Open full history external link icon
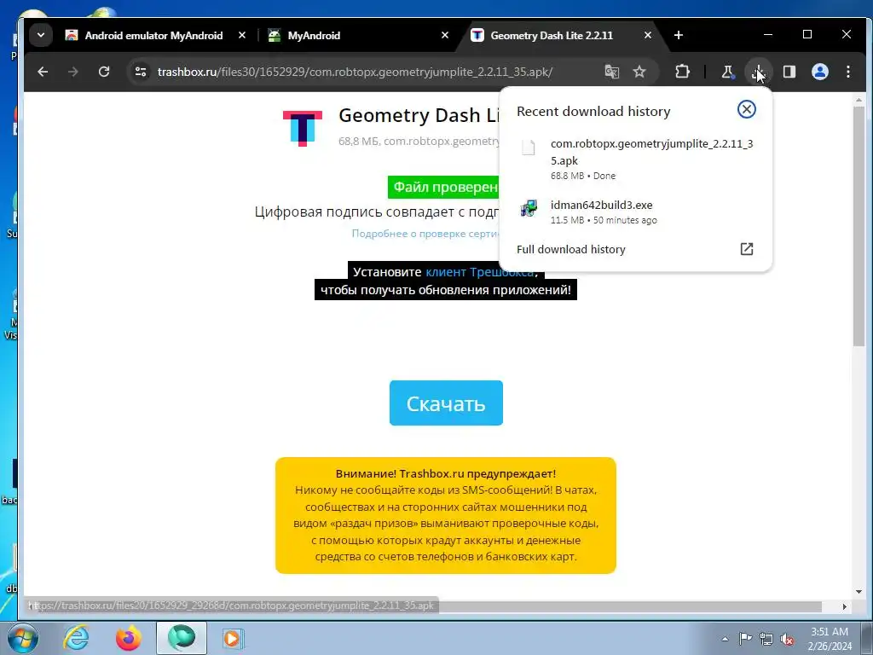Image resolution: width=873 pixels, height=655 pixels. [747, 249]
